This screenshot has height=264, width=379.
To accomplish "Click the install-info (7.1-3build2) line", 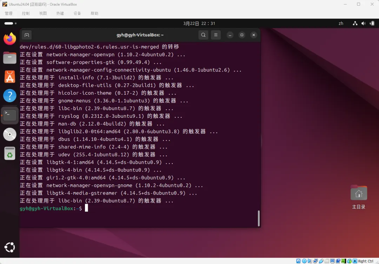I will (x=97, y=78).
